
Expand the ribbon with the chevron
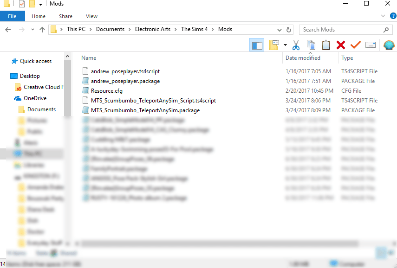coord(383,16)
